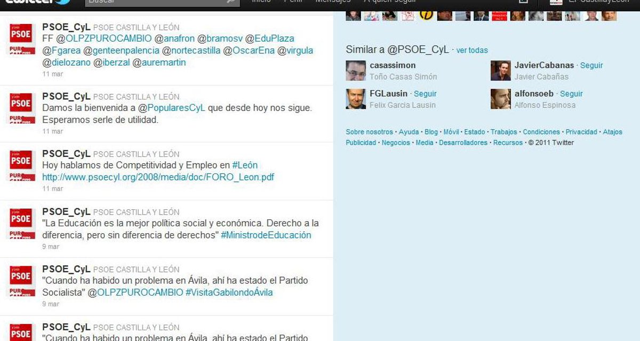Screen dimensions: 640x341
Task: Open casassimon's profile picture
Action: click(x=356, y=71)
